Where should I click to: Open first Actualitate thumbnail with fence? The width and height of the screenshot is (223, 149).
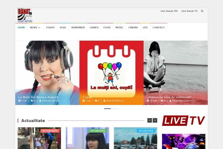[39, 138]
